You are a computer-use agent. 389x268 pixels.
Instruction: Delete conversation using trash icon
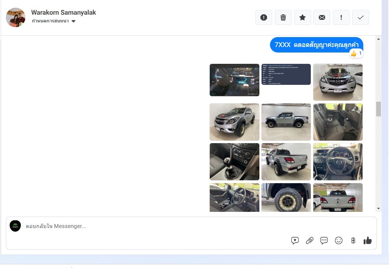[283, 18]
